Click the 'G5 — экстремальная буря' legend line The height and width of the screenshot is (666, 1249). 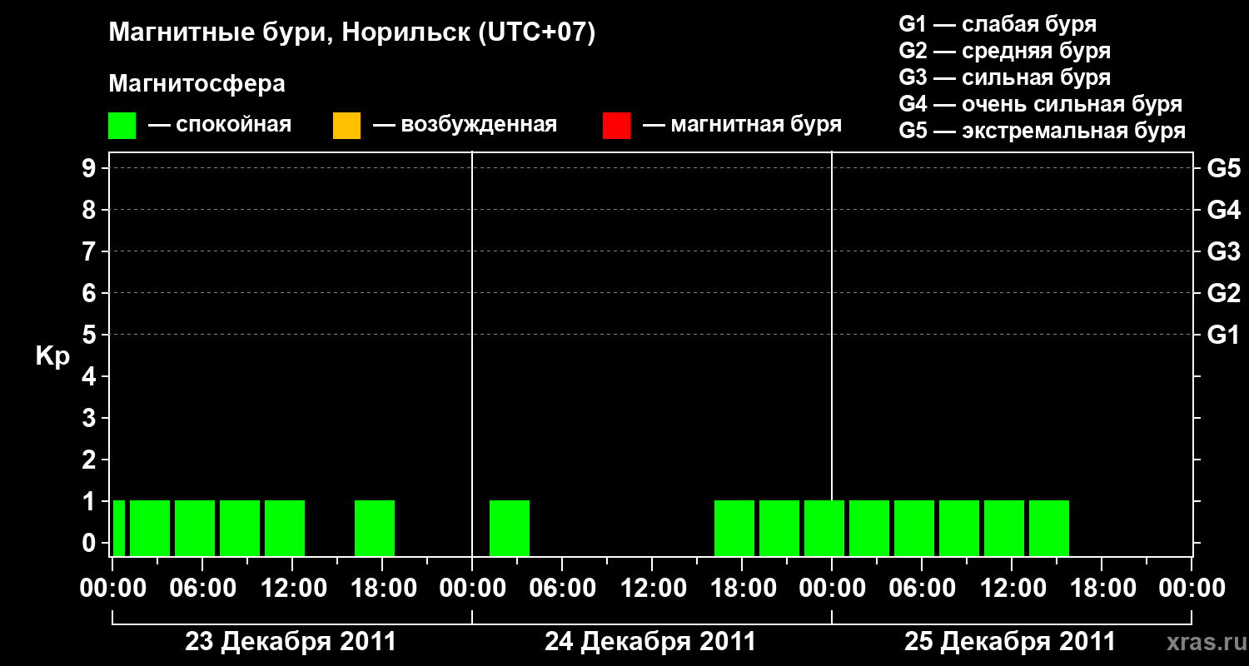coord(1042,131)
